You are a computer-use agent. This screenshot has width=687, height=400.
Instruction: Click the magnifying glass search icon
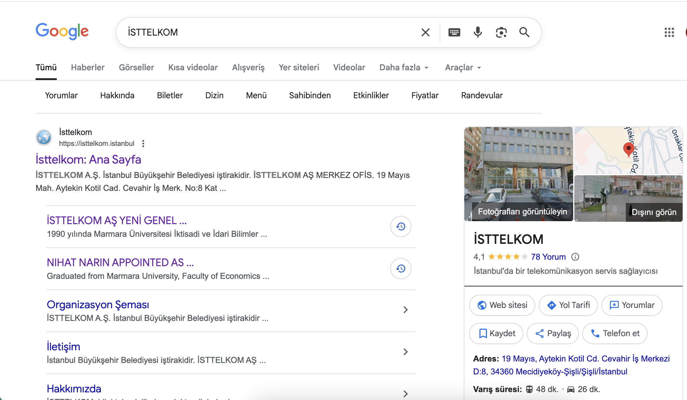click(x=524, y=32)
